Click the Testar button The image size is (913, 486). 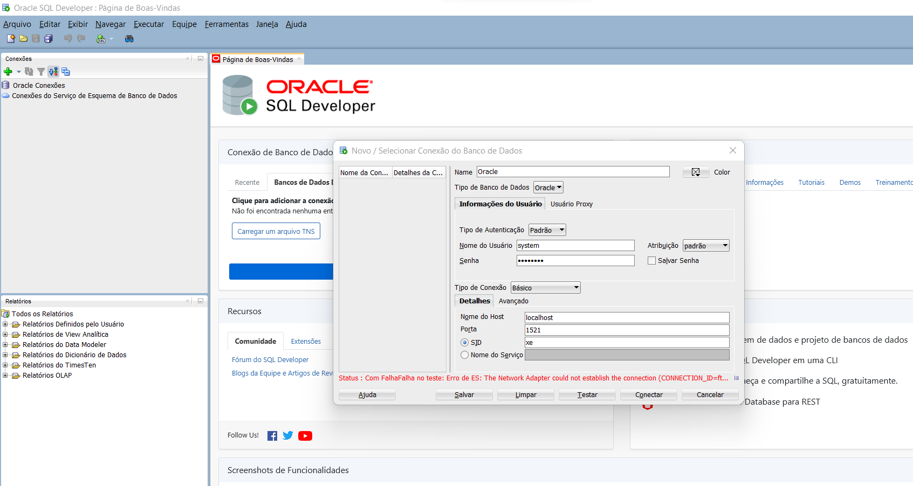pos(587,395)
